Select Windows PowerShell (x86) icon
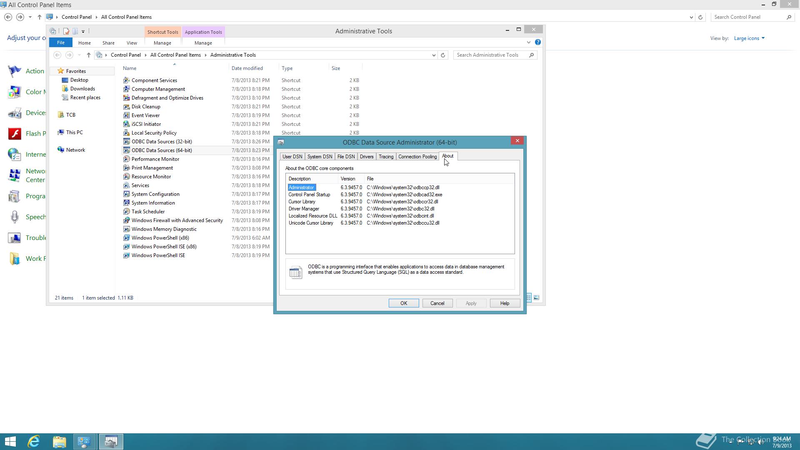Screen dimensions: 800x450 [127, 238]
